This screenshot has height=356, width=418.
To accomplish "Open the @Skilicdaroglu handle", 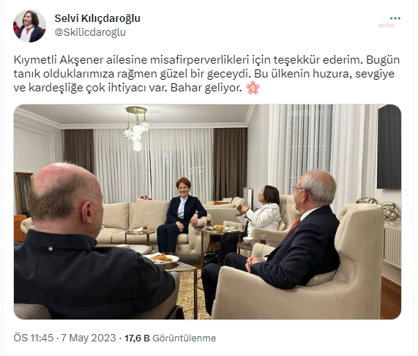I will tap(90, 32).
